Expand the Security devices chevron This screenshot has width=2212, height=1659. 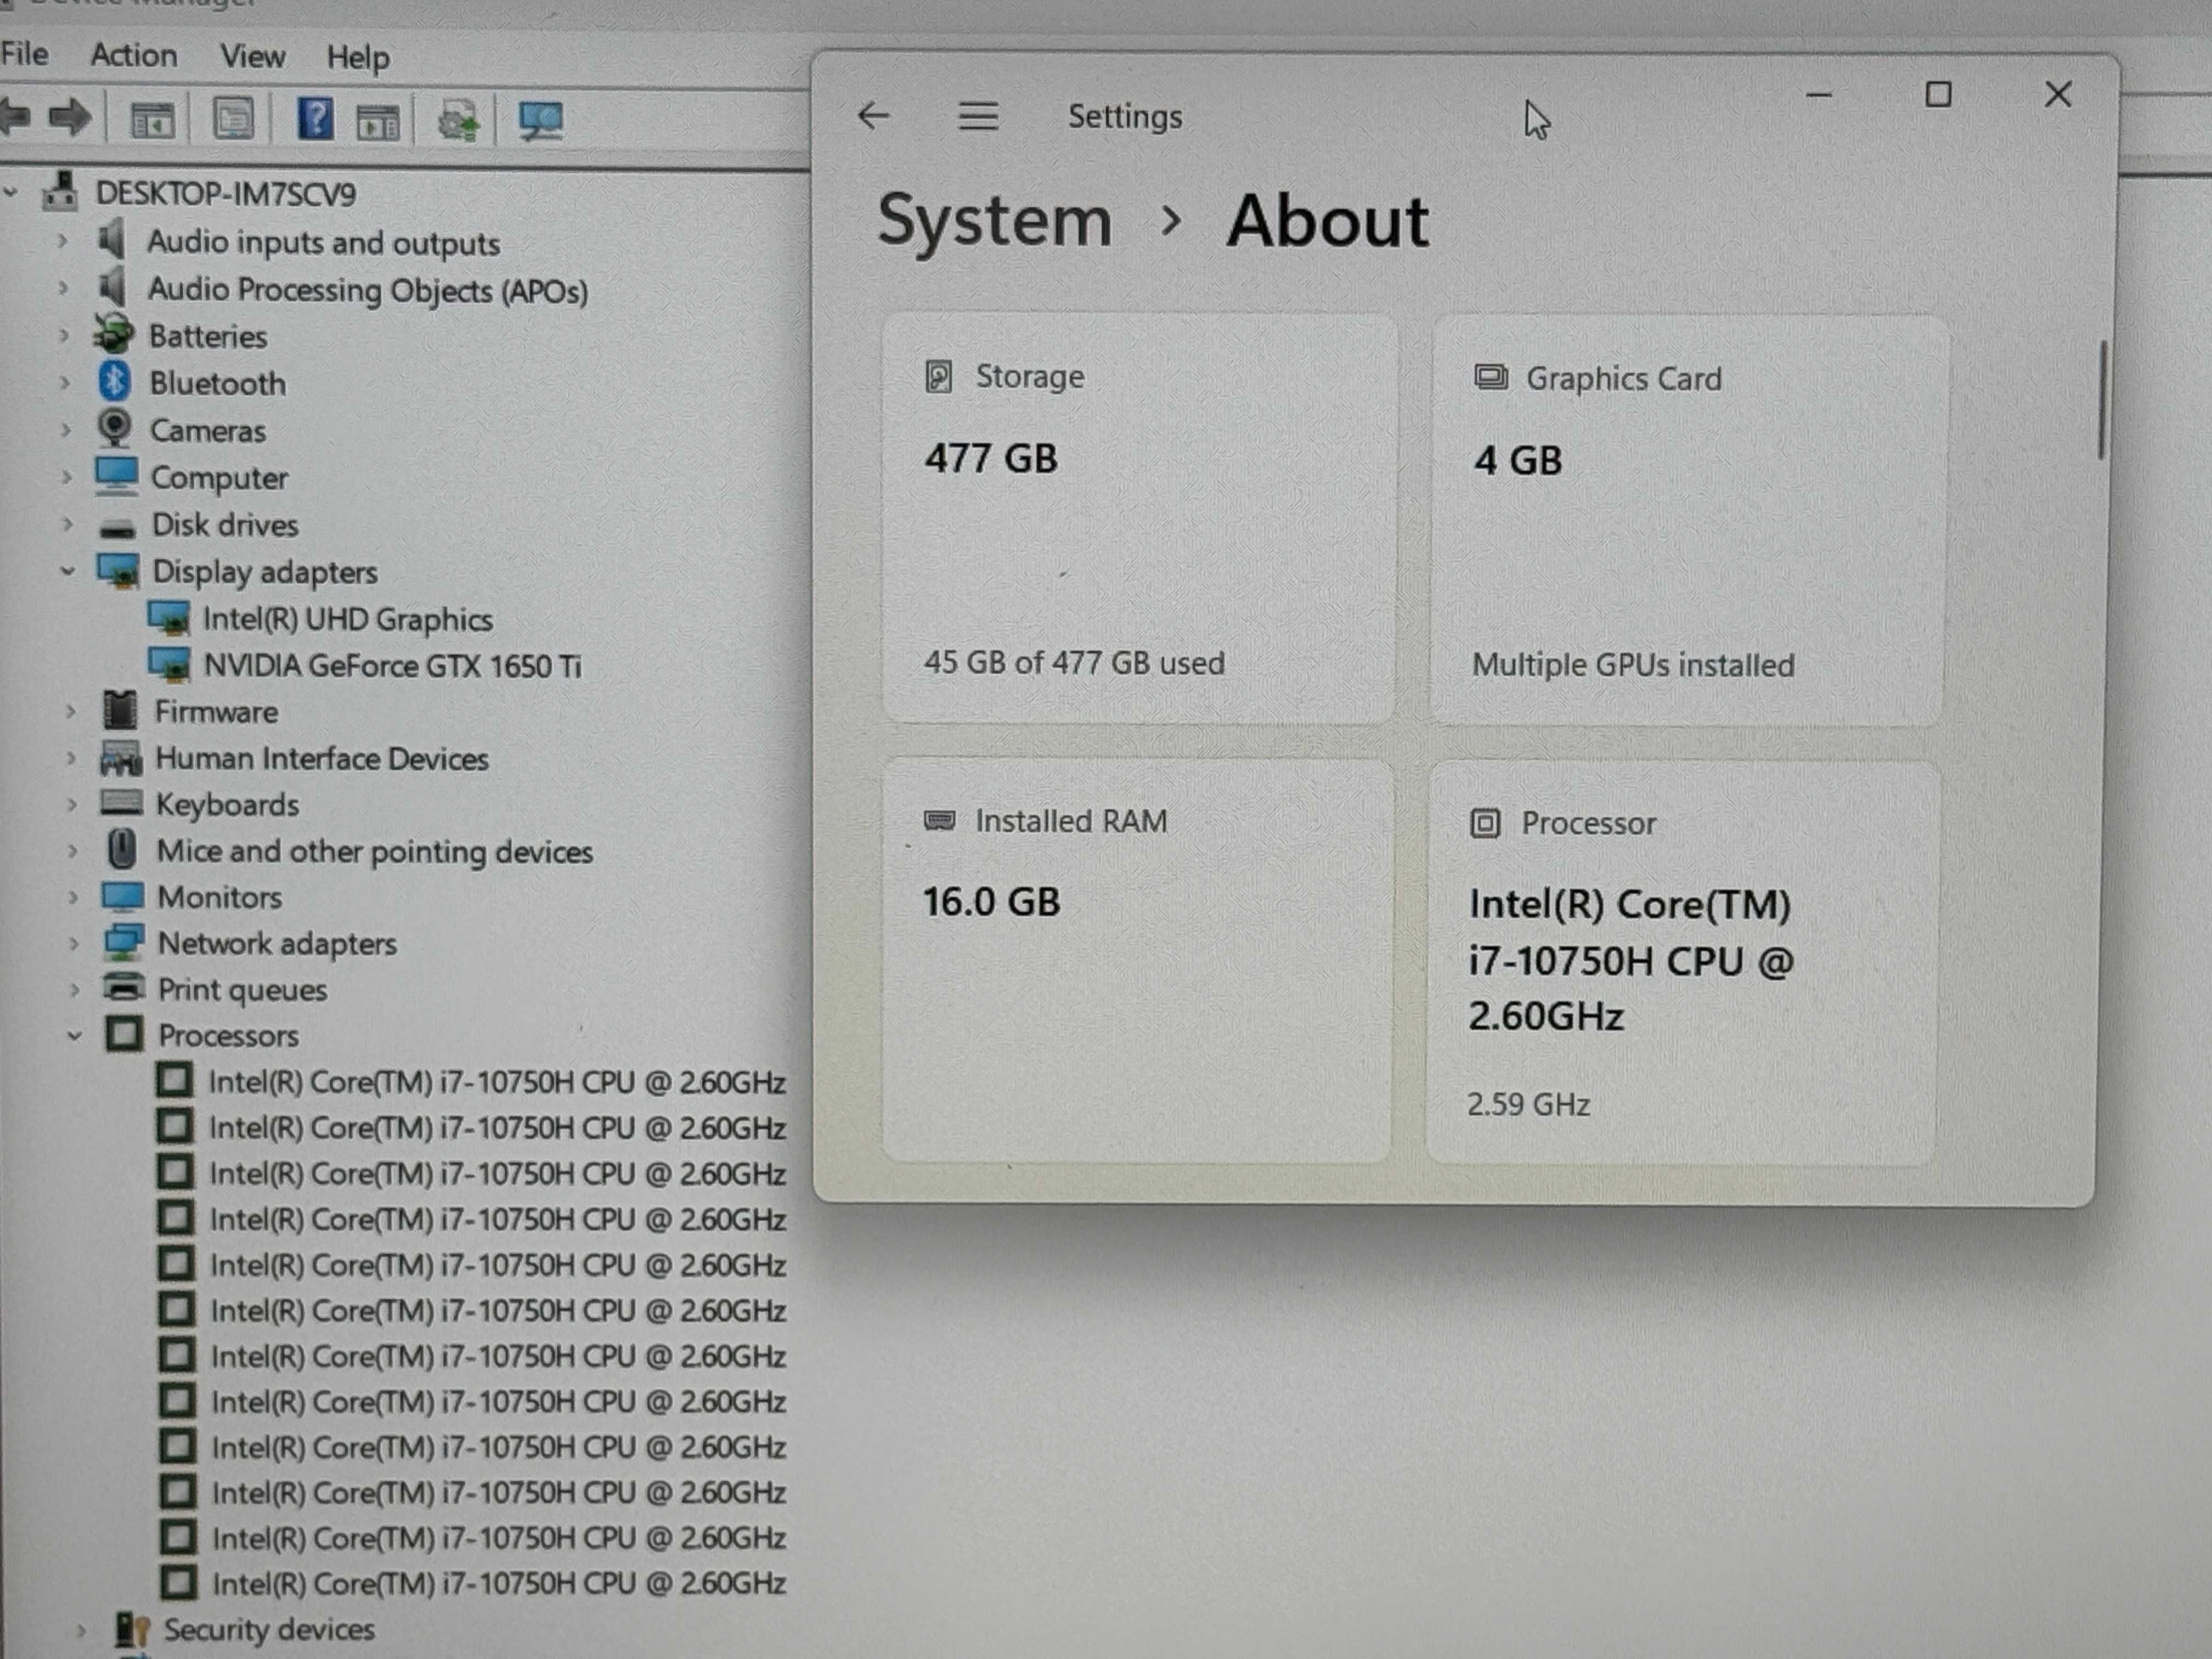(x=81, y=1631)
